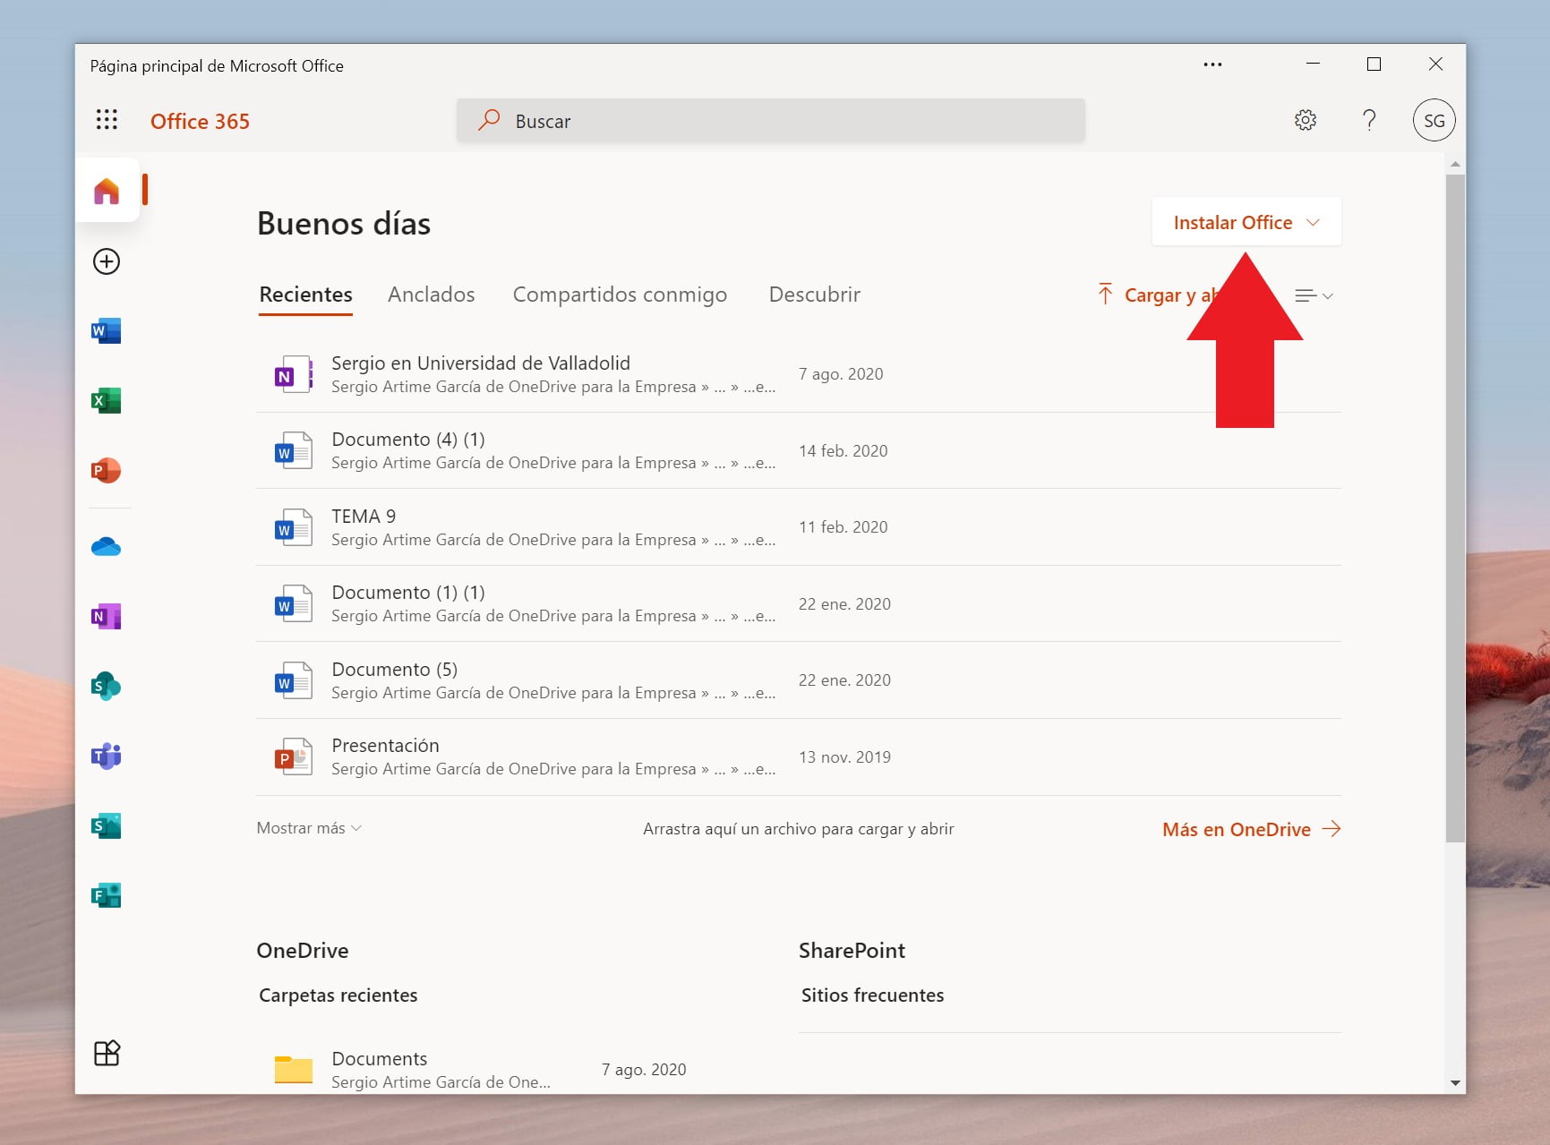Image resolution: width=1550 pixels, height=1145 pixels.
Task: Open the Descubrir tab
Action: click(814, 295)
